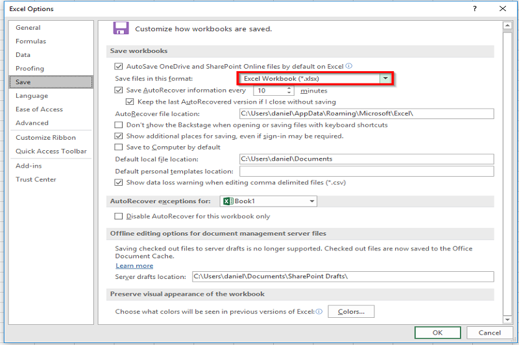This screenshot has width=519, height=345.
Task: Click the OK button
Action: 437,333
